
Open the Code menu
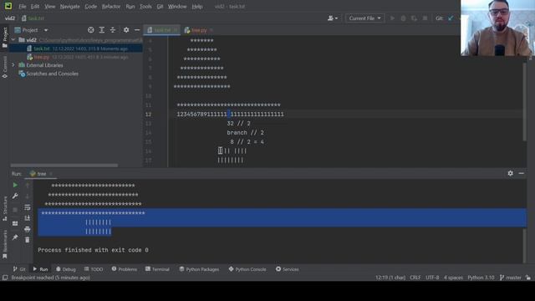(x=90, y=7)
